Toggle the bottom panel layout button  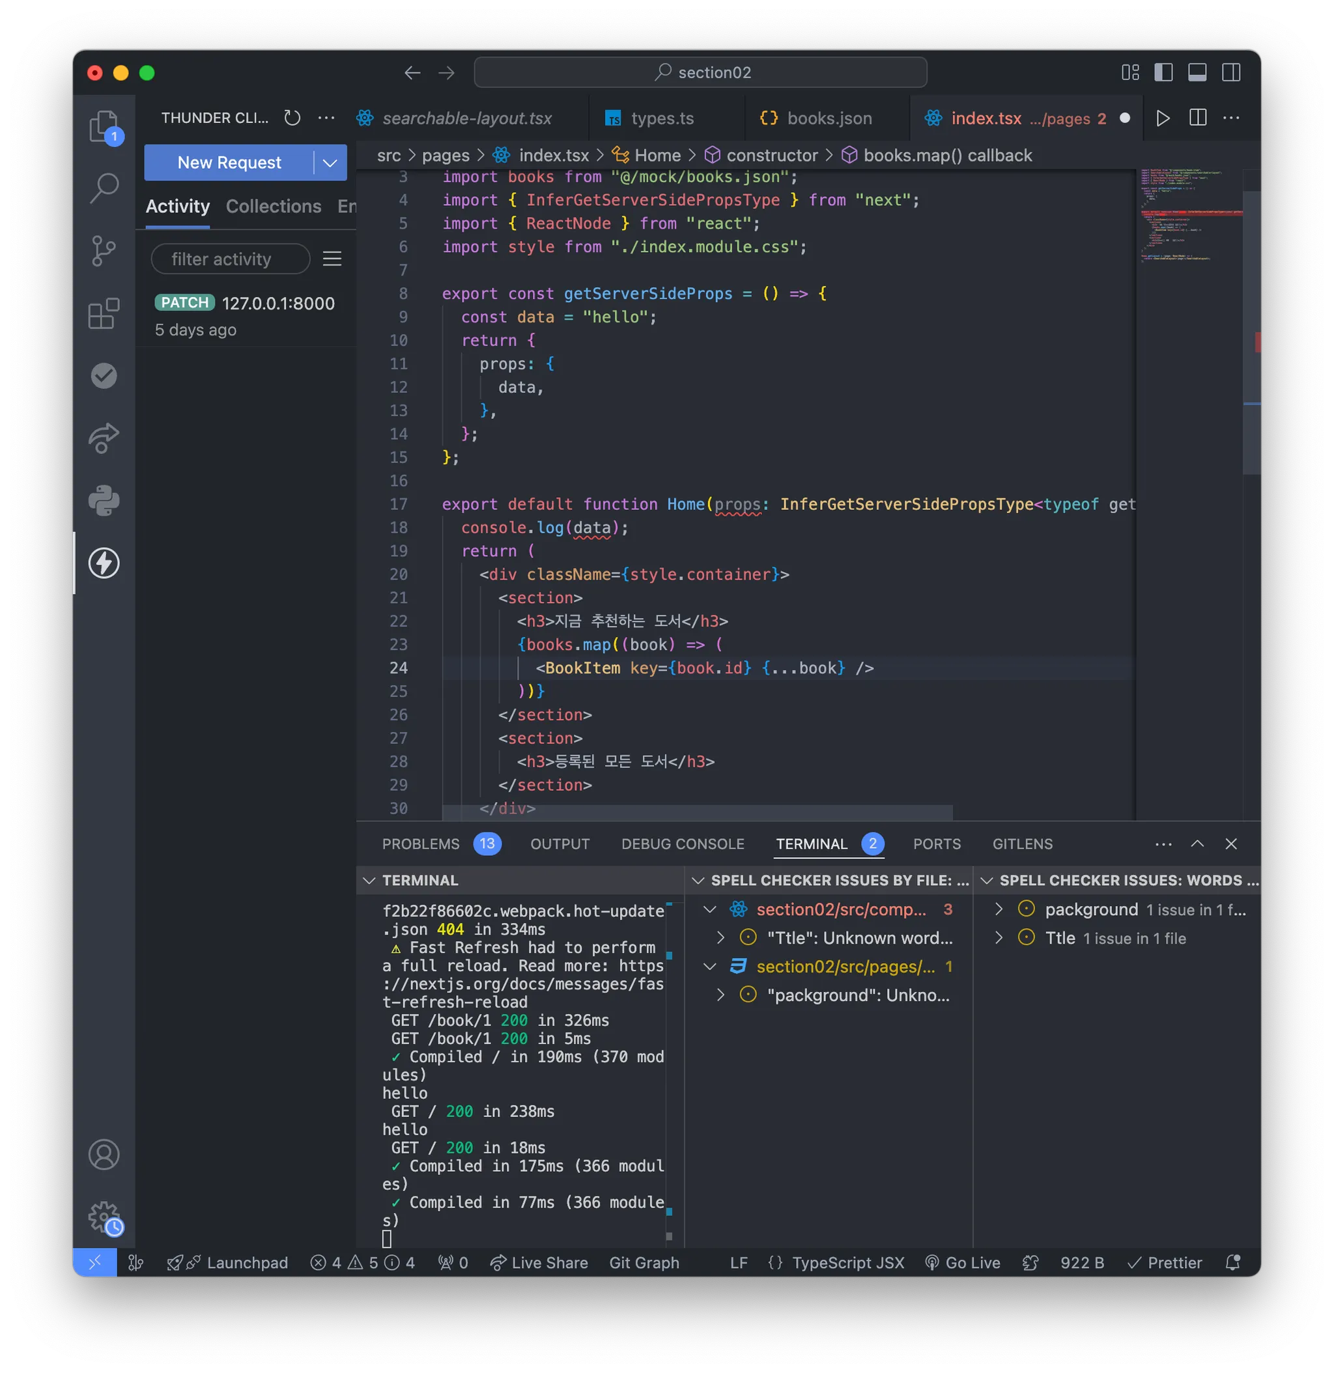point(1197,72)
